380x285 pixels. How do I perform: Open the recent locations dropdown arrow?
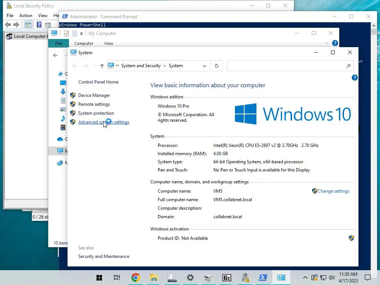(94, 66)
